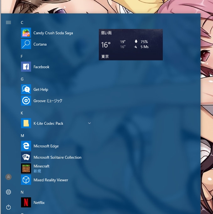Expand K-Lite Codec Pack folder chevron
Image resolution: width=213 pixels, height=214 pixels.
click(89, 123)
